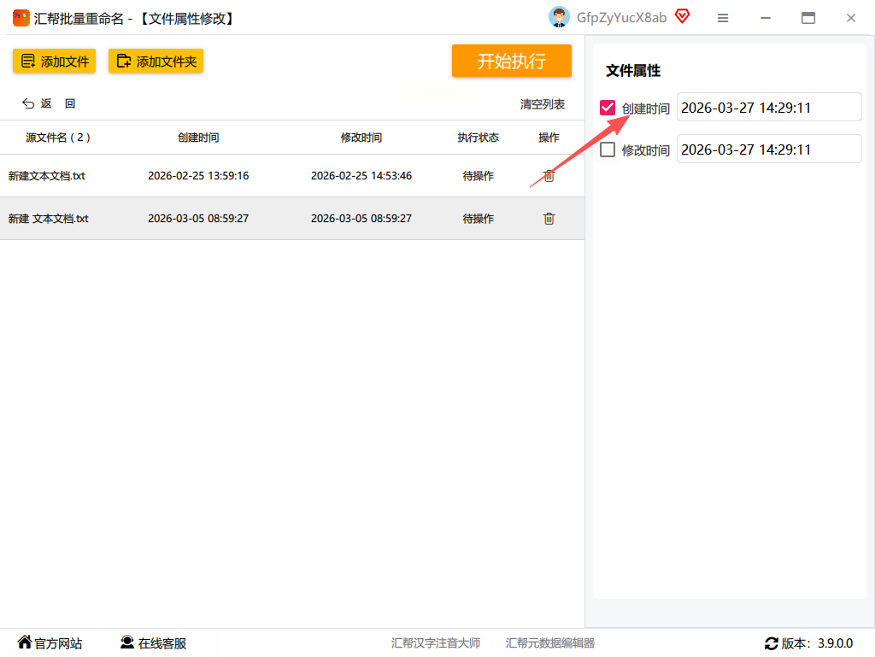Open username GfpZyYucX8ab

point(621,18)
